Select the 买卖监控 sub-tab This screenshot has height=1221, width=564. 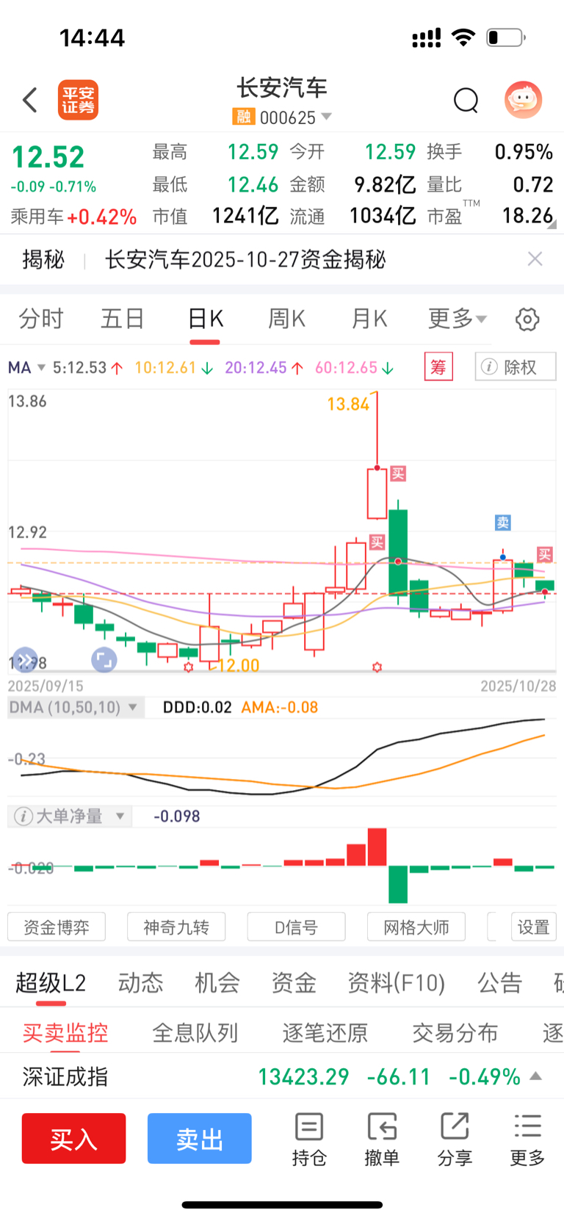65,1033
